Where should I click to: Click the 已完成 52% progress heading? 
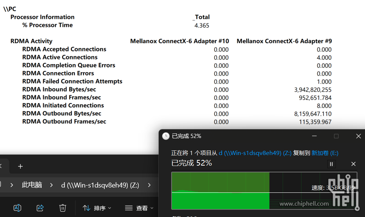[192, 163]
